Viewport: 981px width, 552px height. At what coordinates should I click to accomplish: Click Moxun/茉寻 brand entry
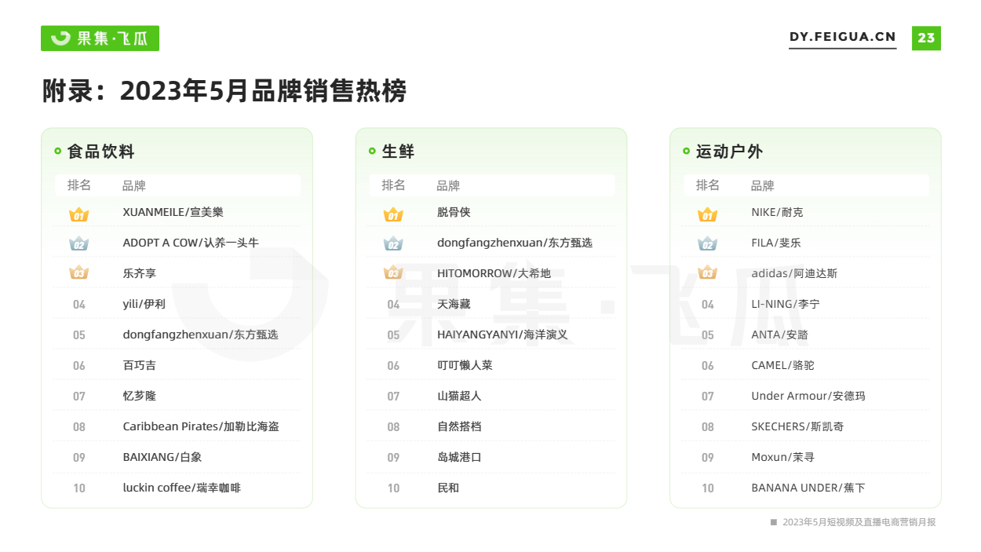(782, 457)
